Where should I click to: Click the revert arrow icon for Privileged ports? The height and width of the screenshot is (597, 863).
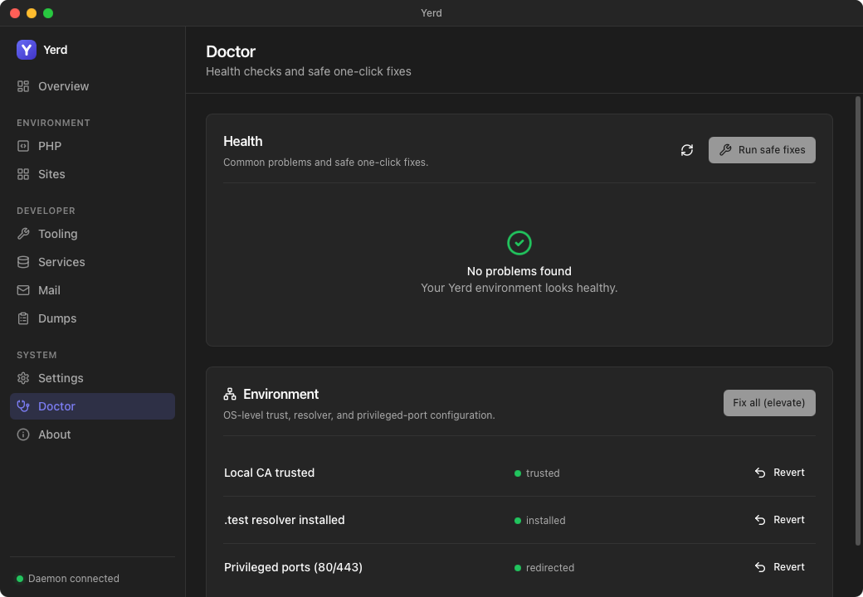tap(760, 567)
